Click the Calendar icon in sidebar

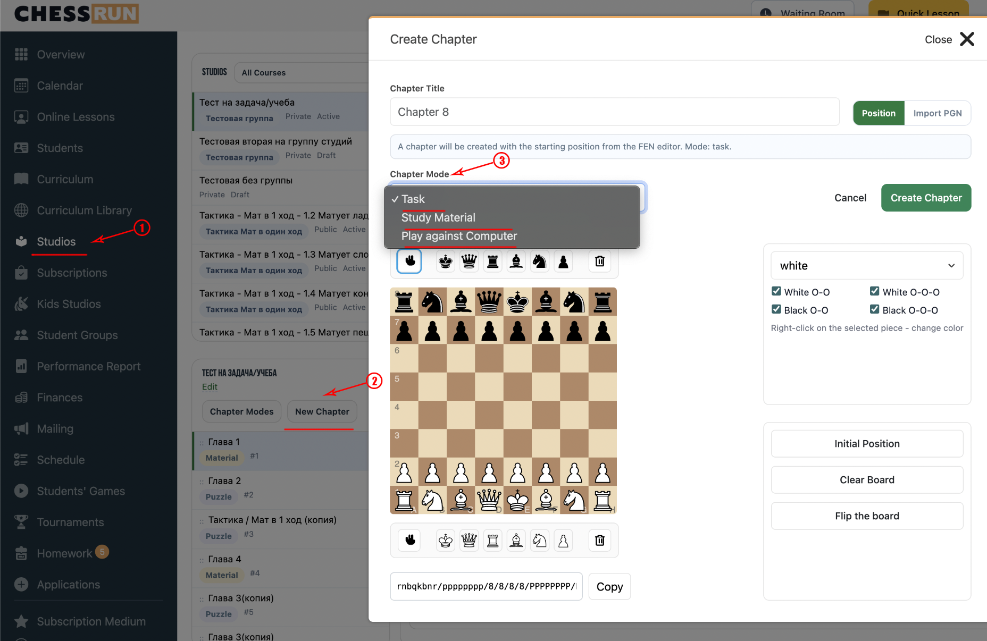(21, 86)
